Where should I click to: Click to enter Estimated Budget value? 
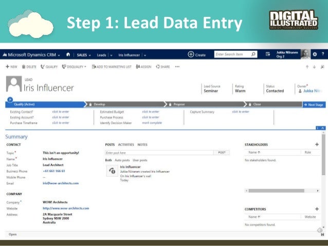tap(151, 111)
